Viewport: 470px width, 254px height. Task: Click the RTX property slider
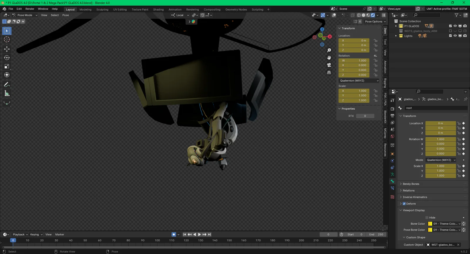click(365, 116)
